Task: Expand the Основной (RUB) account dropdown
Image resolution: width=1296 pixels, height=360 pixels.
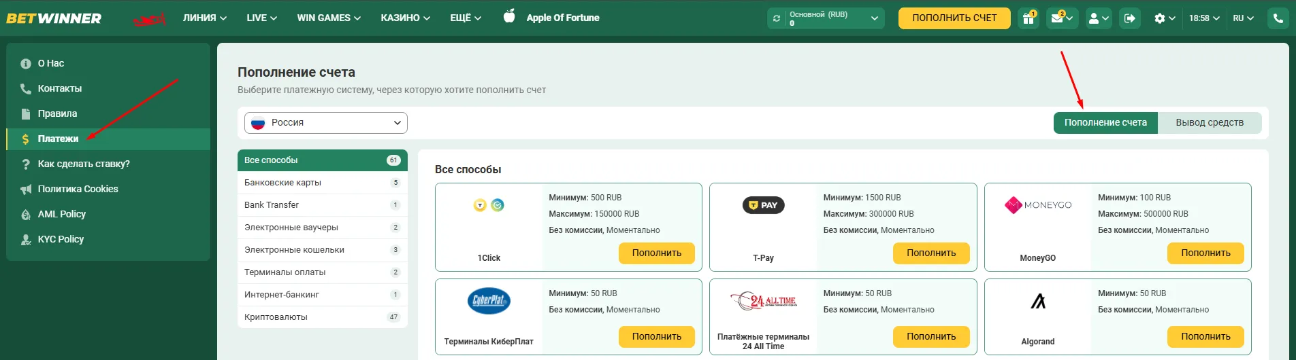Action: click(826, 18)
